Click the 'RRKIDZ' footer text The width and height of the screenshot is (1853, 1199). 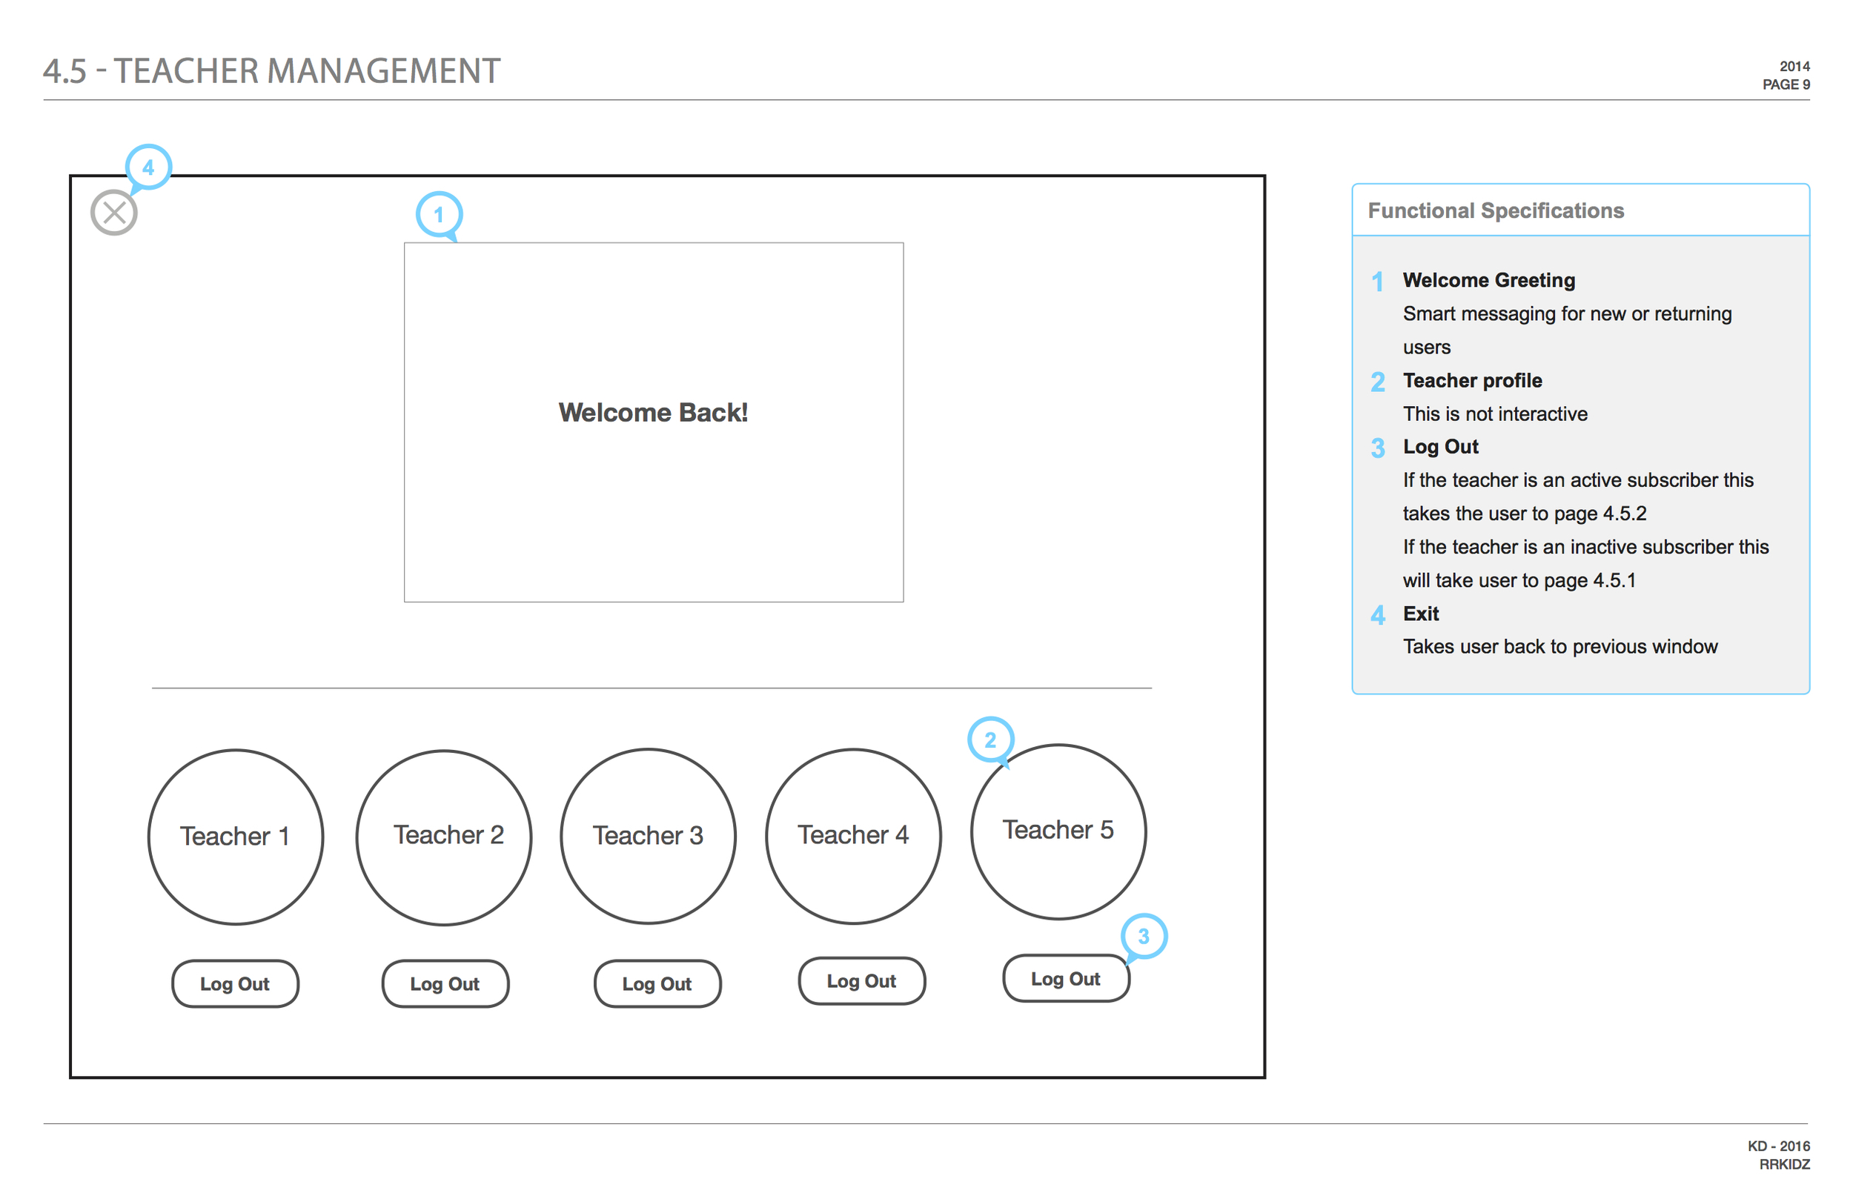(1785, 1164)
